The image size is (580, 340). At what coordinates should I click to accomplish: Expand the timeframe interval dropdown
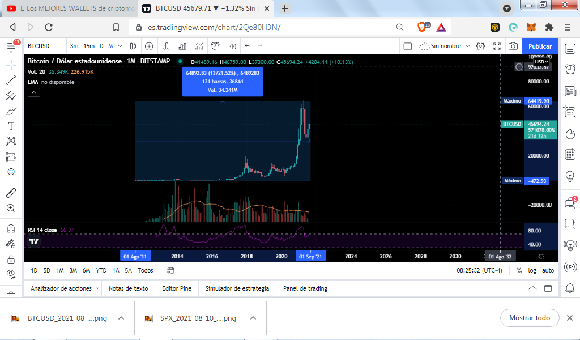[x=120, y=46]
